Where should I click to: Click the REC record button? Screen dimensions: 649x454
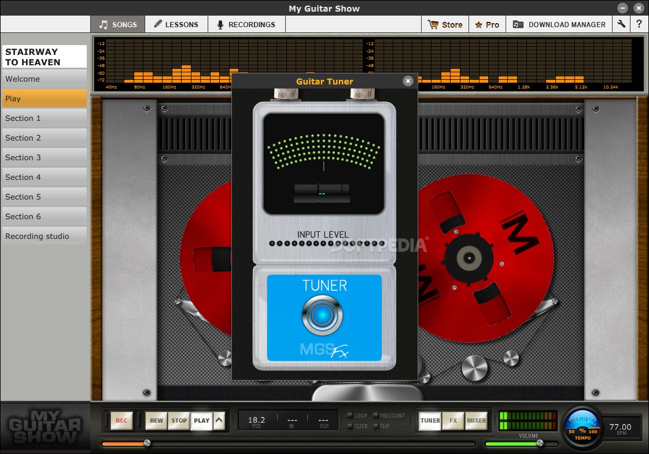click(121, 420)
